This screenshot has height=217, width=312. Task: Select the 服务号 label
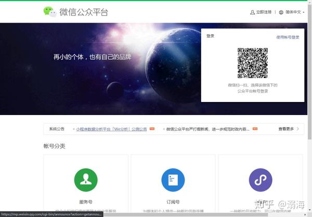(86, 202)
